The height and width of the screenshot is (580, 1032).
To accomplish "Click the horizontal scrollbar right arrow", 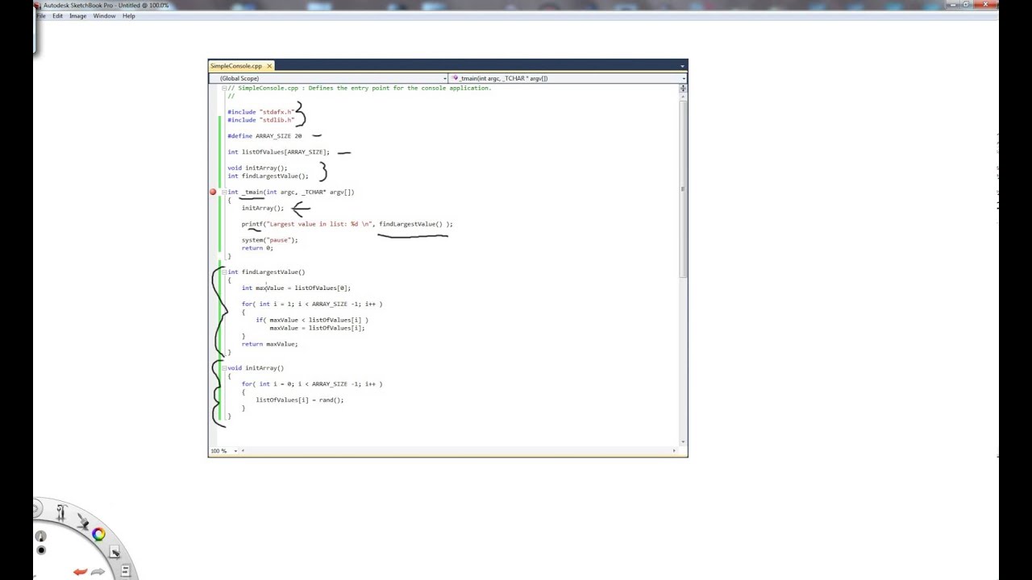I will (x=675, y=451).
